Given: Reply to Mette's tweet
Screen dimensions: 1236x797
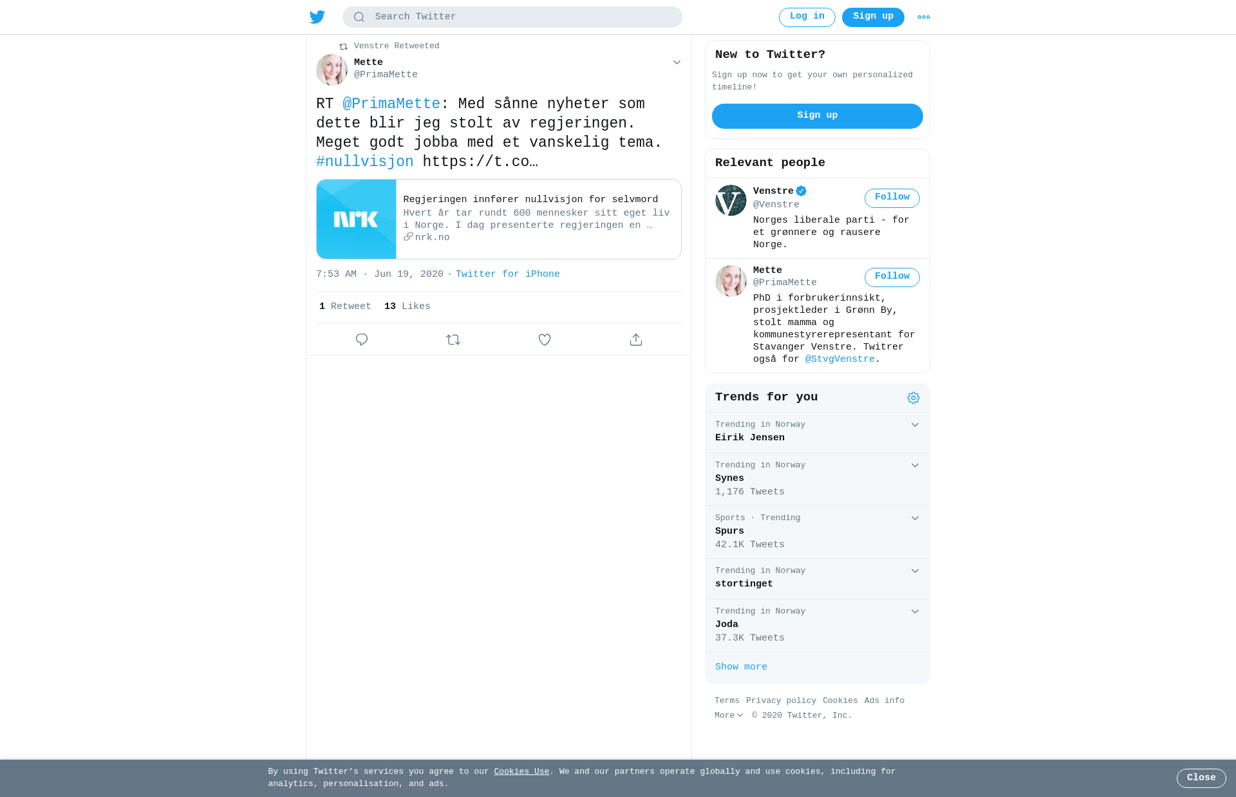Looking at the screenshot, I should coord(362,339).
